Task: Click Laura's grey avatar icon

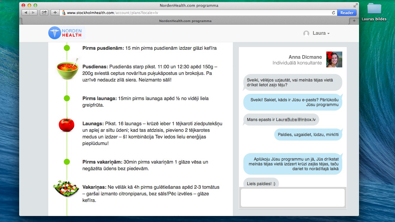Action: coord(306,34)
